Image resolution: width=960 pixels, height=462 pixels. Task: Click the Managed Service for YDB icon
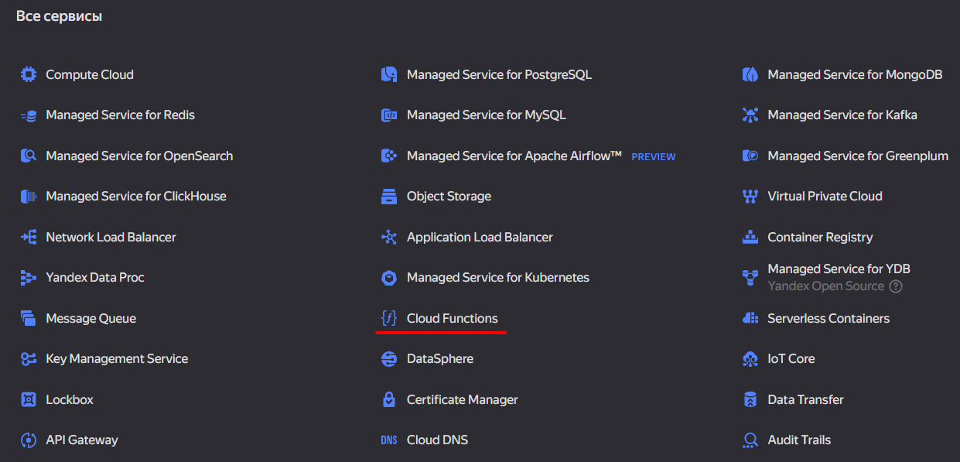pyautogui.click(x=750, y=278)
